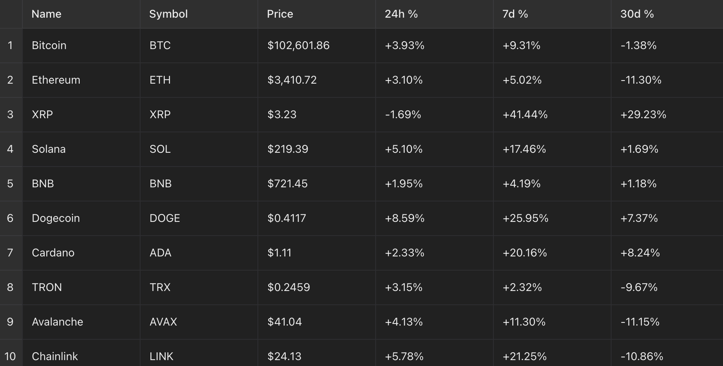Open the Dogecoin entry
Screen dimensions: 723x366
coord(56,218)
